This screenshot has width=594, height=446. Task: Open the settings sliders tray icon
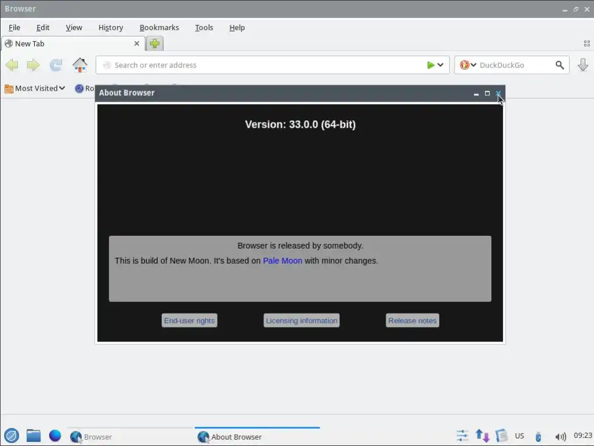pyautogui.click(x=462, y=436)
